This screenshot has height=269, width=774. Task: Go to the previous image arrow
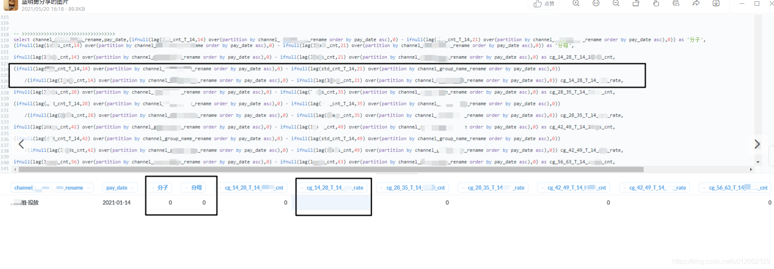21,144
